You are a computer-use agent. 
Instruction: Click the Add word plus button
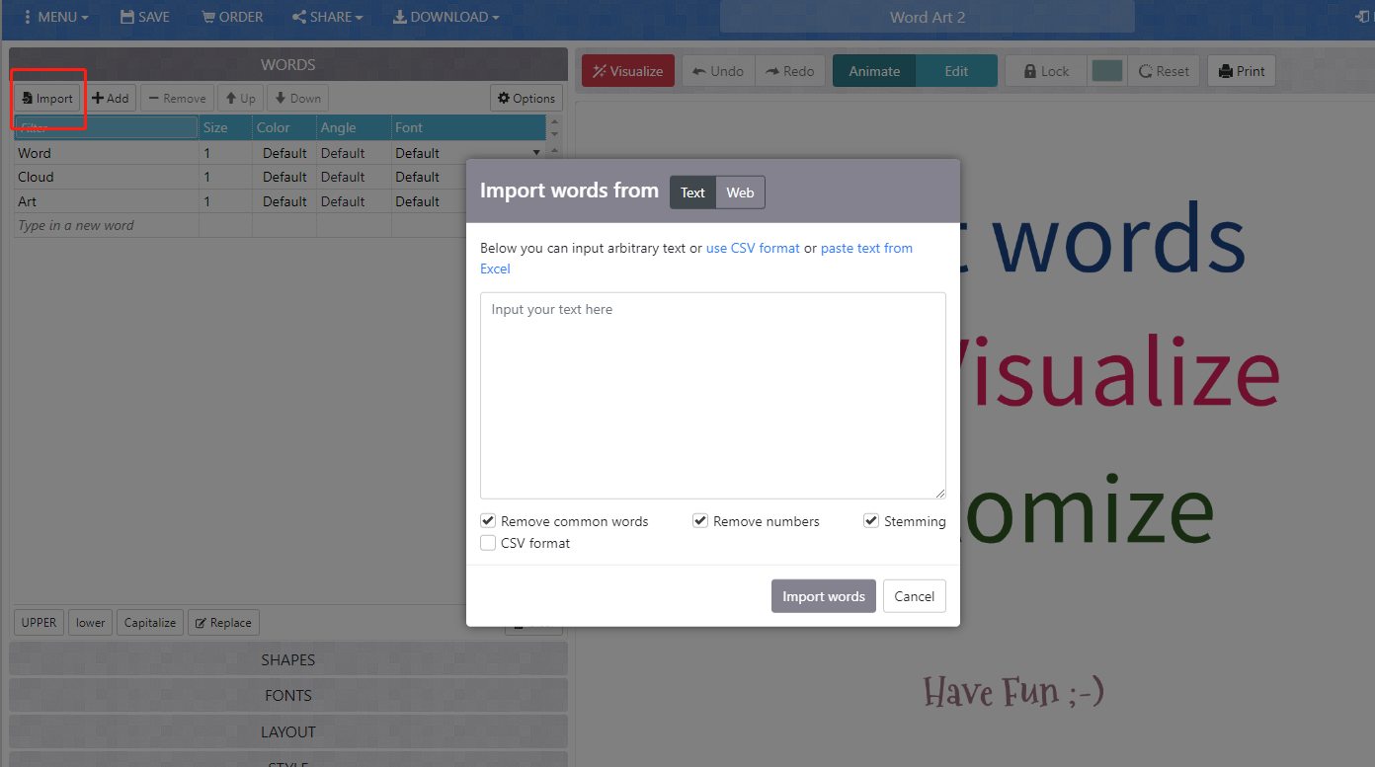pos(111,99)
